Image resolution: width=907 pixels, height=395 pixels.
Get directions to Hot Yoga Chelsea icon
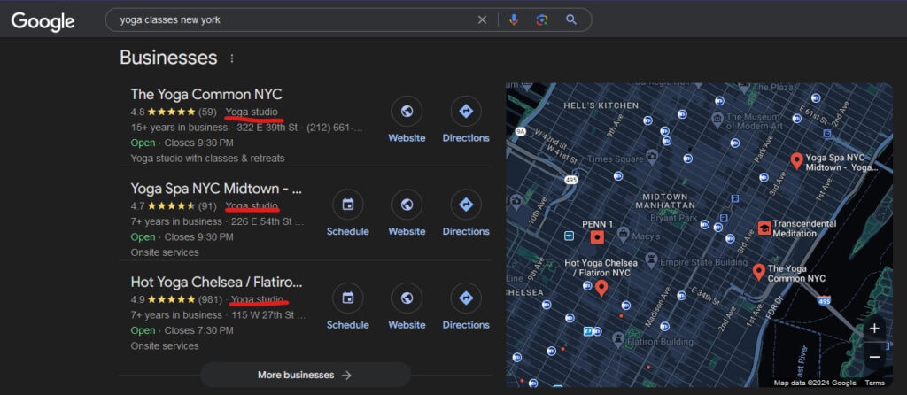coord(466,298)
